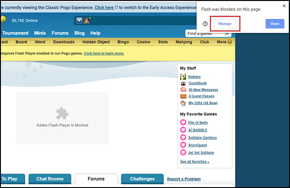The width and height of the screenshot is (290, 188).
Task: Select the Slots category
Action: (x=163, y=42)
